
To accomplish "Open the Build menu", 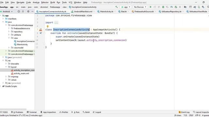I will coord(53,2).
